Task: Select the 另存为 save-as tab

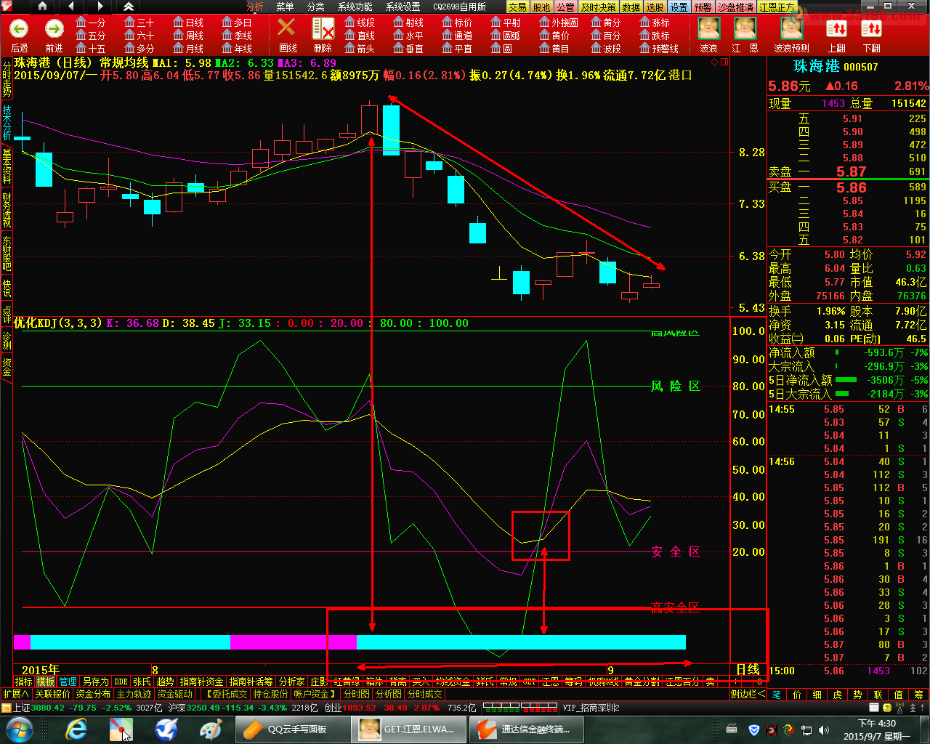Action: pos(95,682)
